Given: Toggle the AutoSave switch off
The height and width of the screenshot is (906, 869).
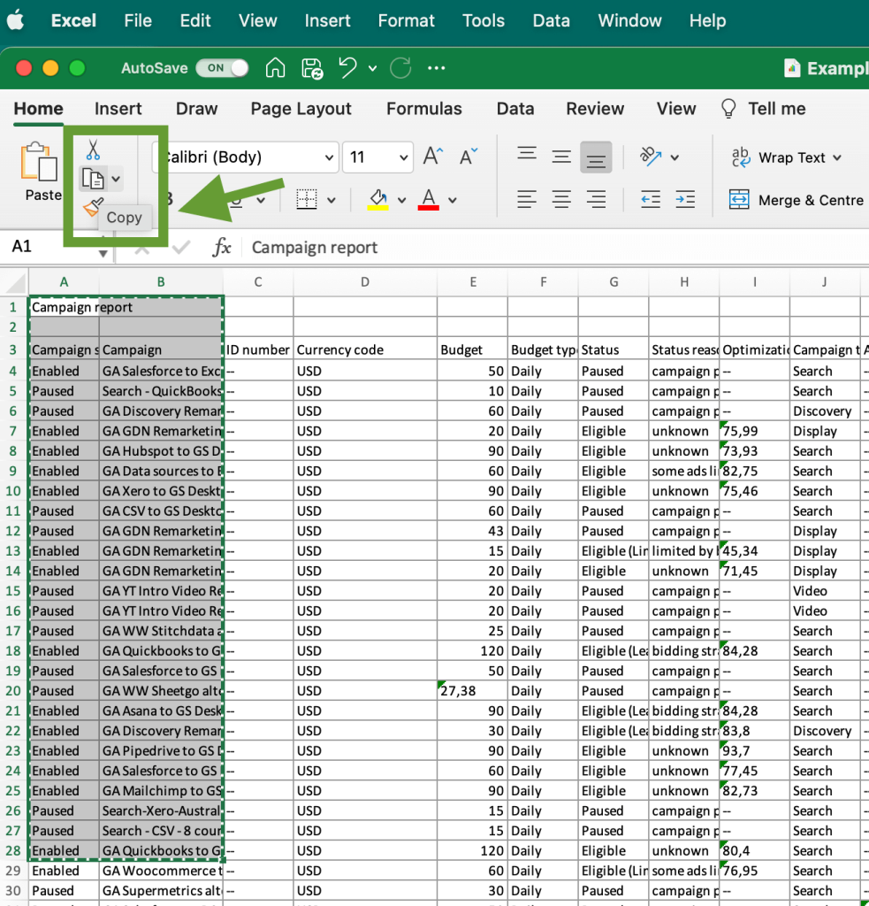Looking at the screenshot, I should tap(222, 67).
